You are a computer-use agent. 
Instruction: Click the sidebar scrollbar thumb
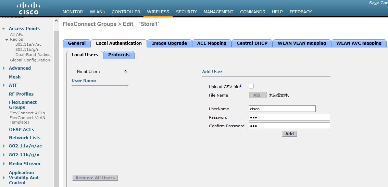point(56,109)
